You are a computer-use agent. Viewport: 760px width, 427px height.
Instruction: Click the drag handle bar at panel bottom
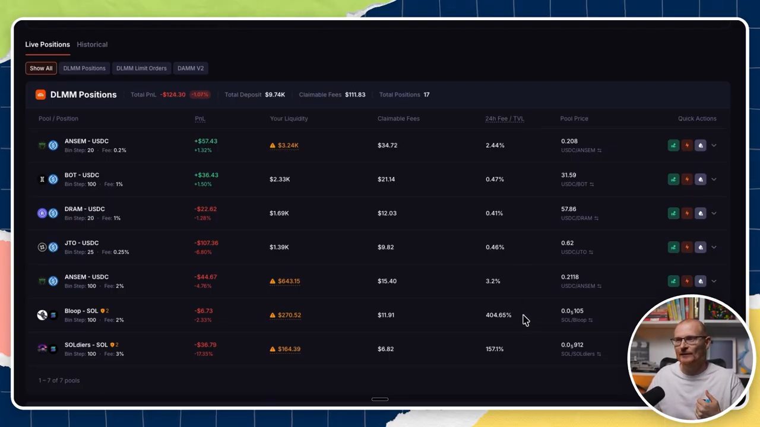pos(380,399)
